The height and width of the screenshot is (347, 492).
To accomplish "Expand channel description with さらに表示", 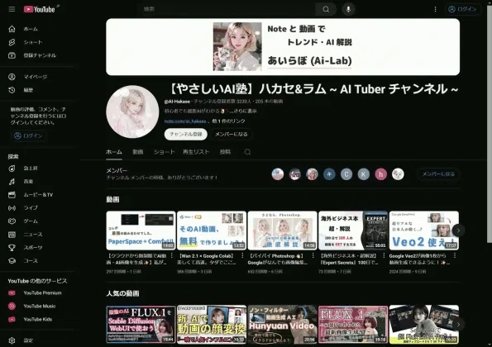I will (x=245, y=111).
